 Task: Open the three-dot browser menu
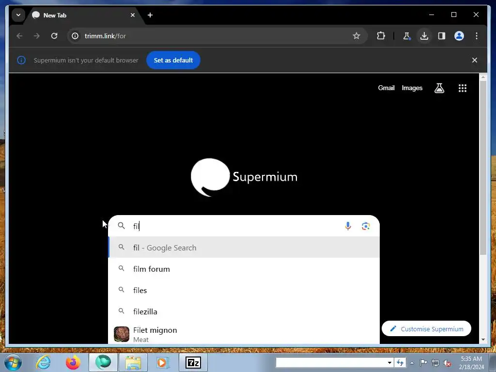click(477, 36)
